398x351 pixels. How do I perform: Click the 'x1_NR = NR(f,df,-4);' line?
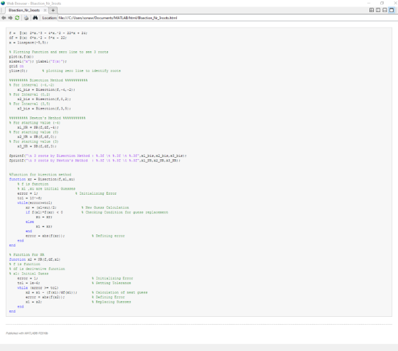pos(38,127)
